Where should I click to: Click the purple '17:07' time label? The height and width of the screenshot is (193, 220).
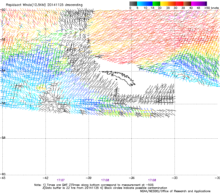[61, 180]
